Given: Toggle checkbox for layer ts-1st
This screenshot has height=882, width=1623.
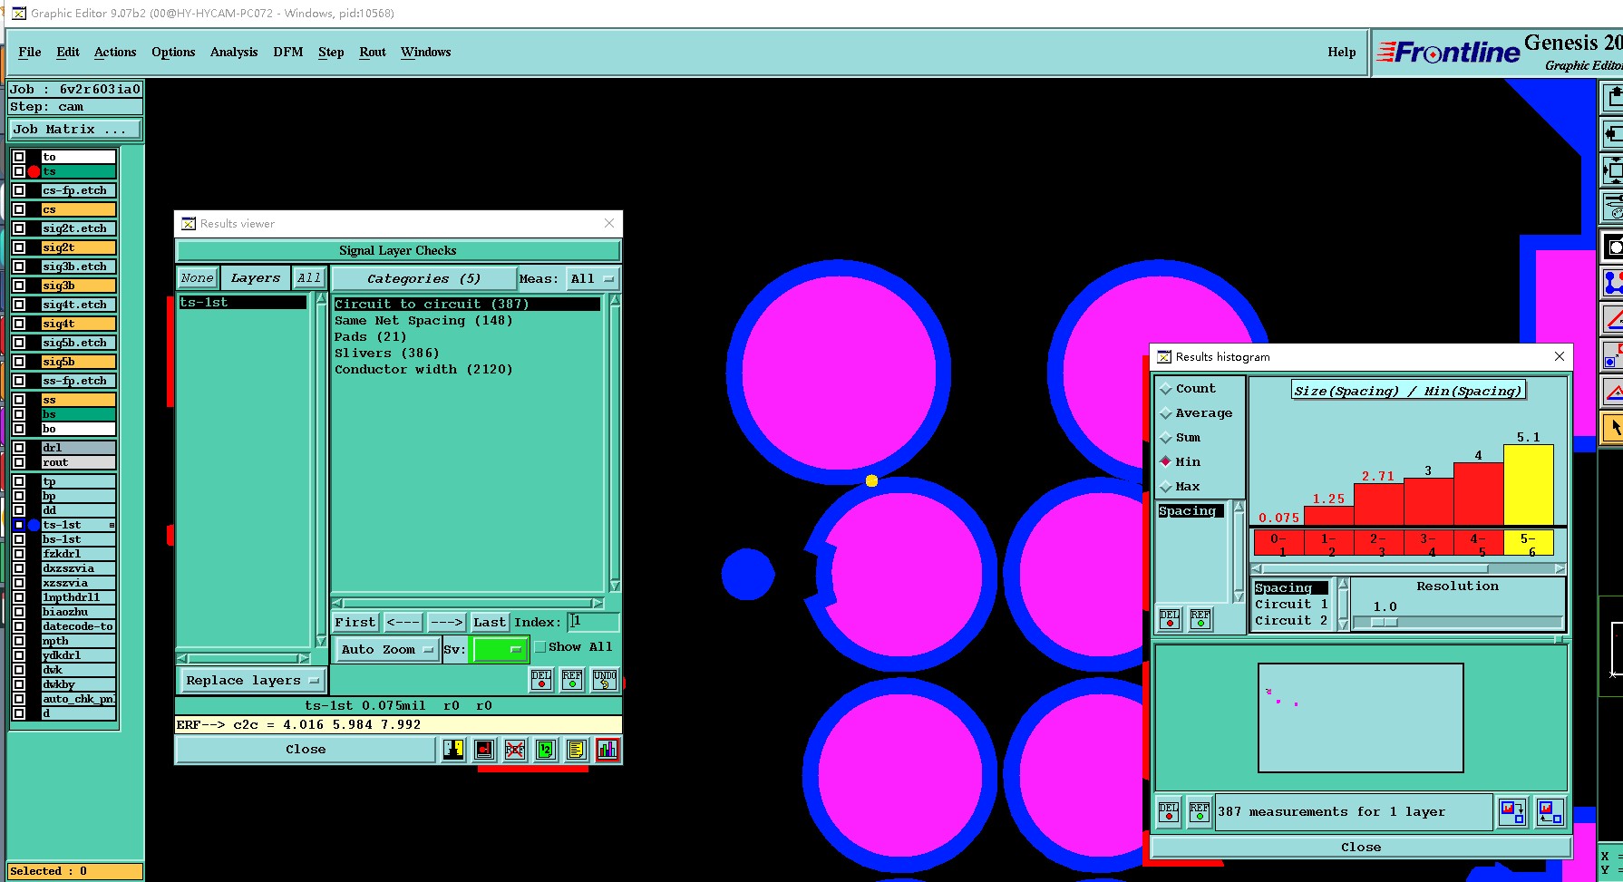Looking at the screenshot, I should pyautogui.click(x=19, y=525).
